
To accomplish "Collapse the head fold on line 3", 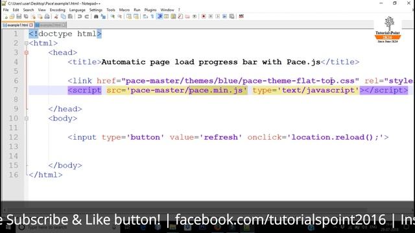I will point(26,52).
